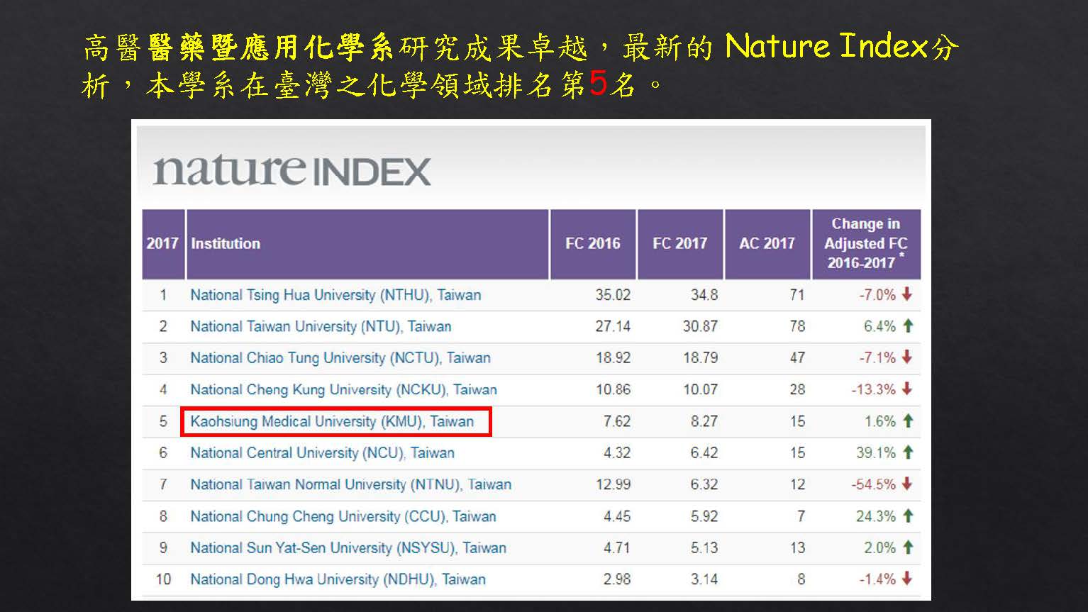
Task: Select AC 2017 value 7
Action: pyautogui.click(x=801, y=516)
